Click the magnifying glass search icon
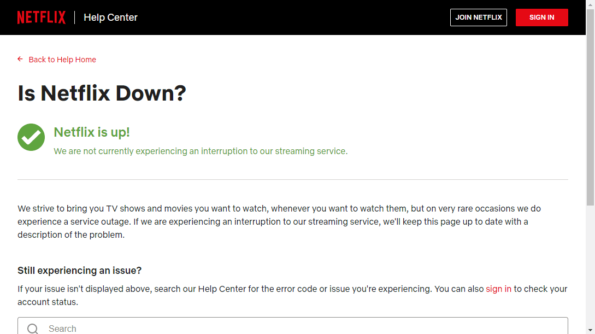595x334 pixels. [32, 327]
